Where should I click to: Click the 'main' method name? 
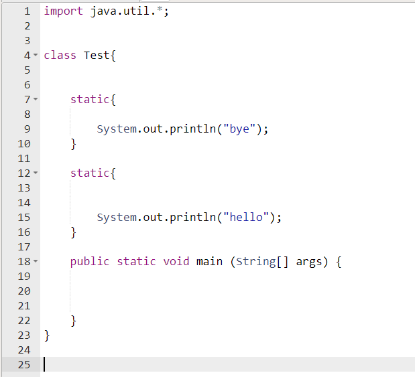coord(209,261)
